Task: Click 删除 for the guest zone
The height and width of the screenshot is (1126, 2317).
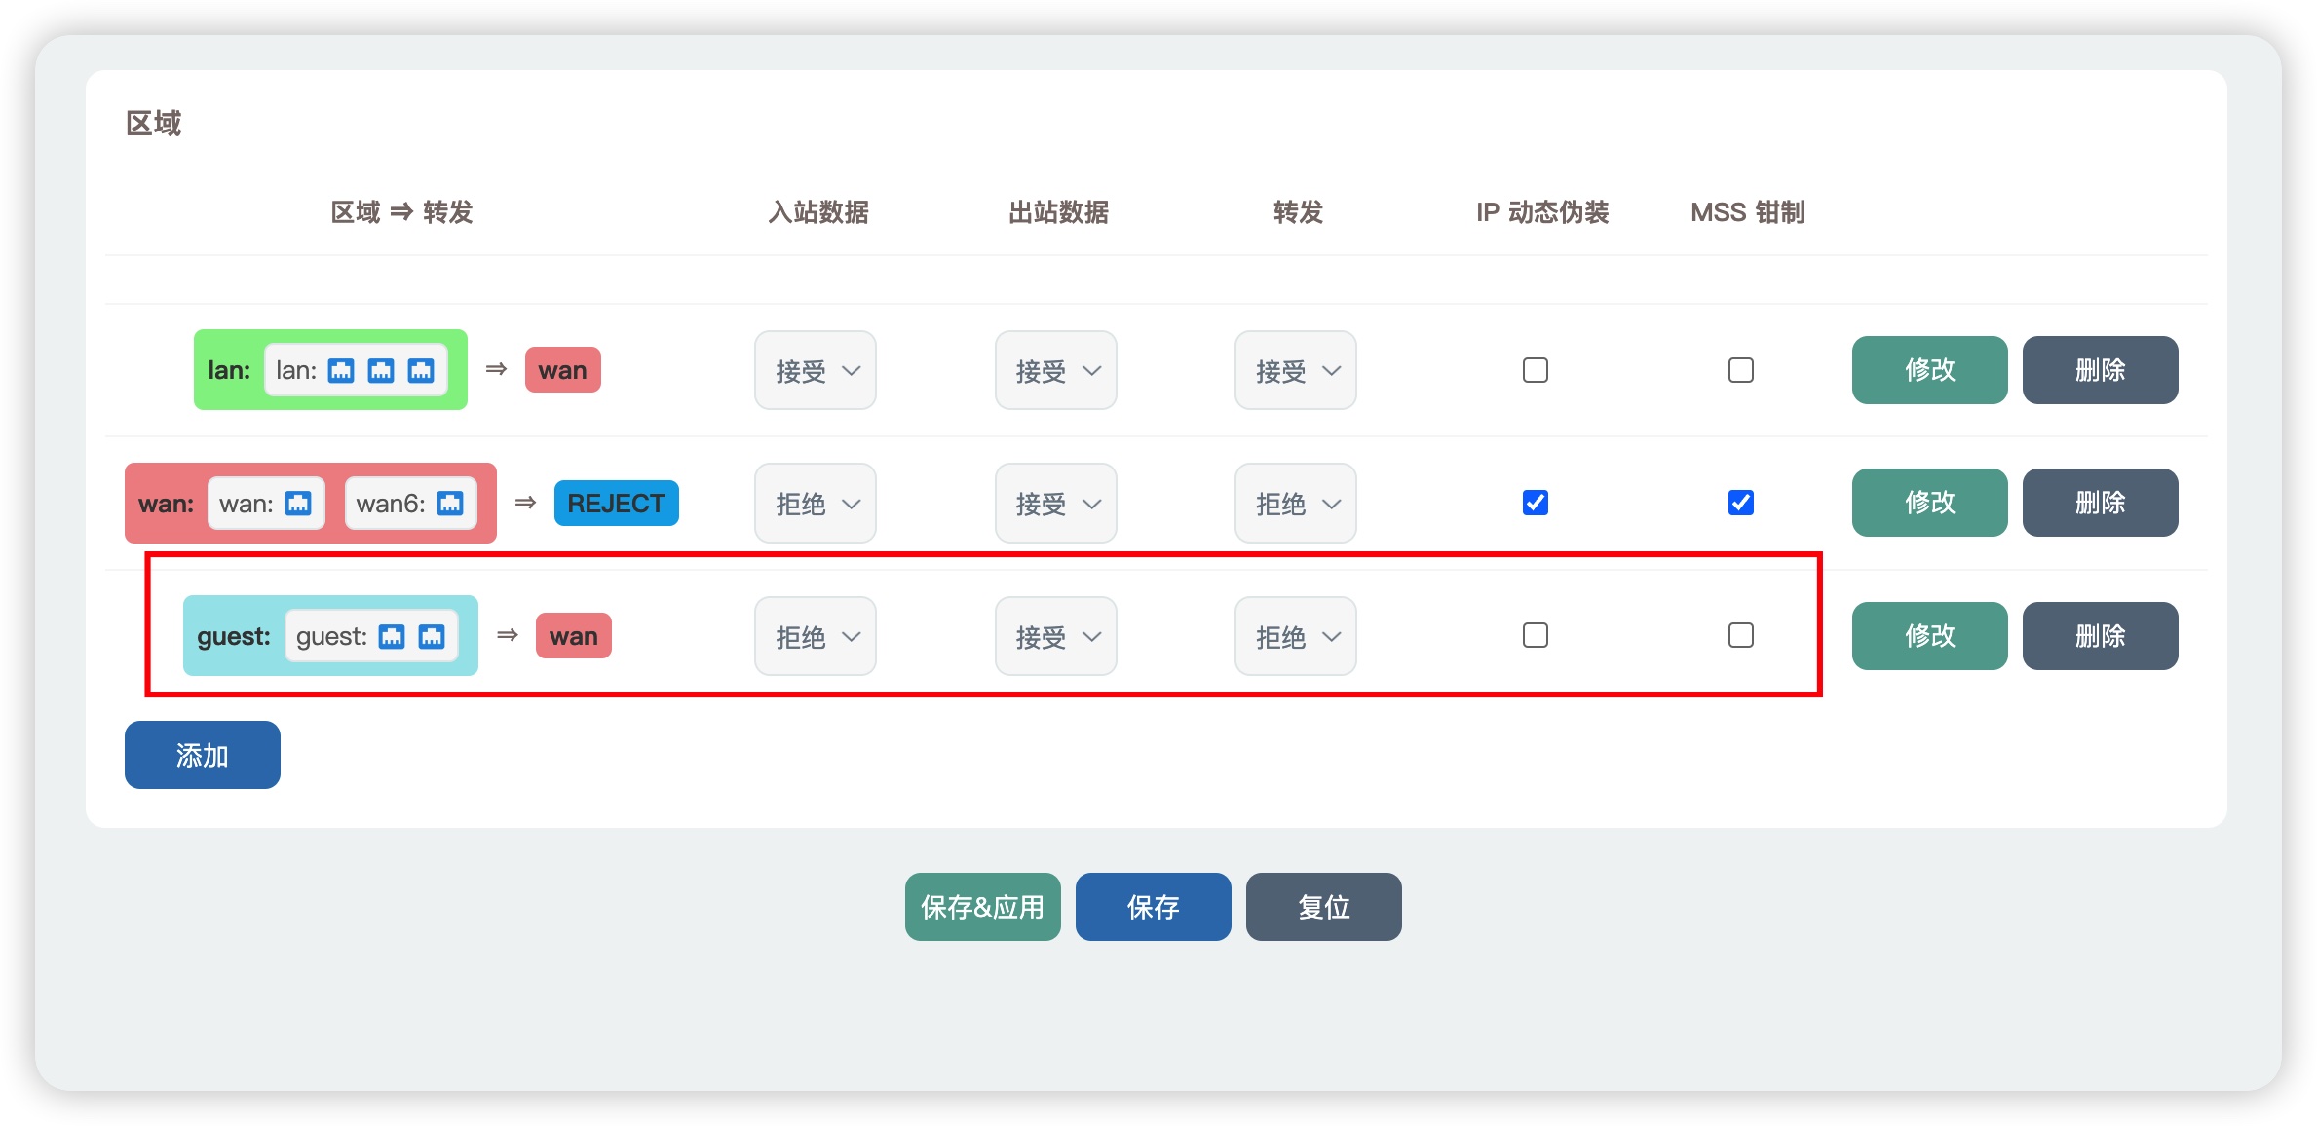Action: coord(2100,635)
